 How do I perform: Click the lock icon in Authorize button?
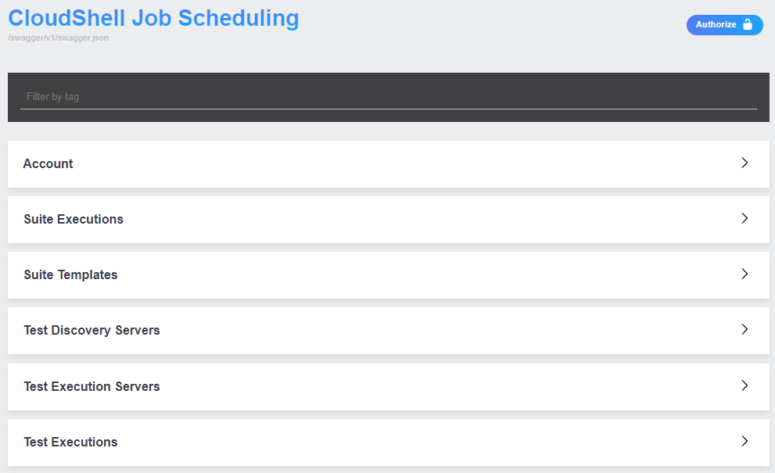[748, 25]
